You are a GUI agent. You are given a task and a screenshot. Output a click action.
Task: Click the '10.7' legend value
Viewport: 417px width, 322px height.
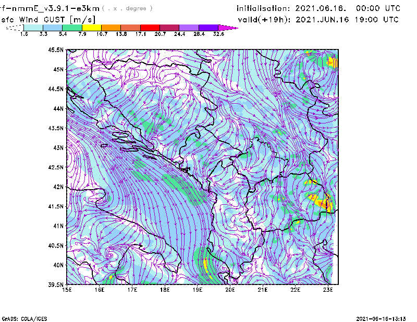(x=102, y=34)
